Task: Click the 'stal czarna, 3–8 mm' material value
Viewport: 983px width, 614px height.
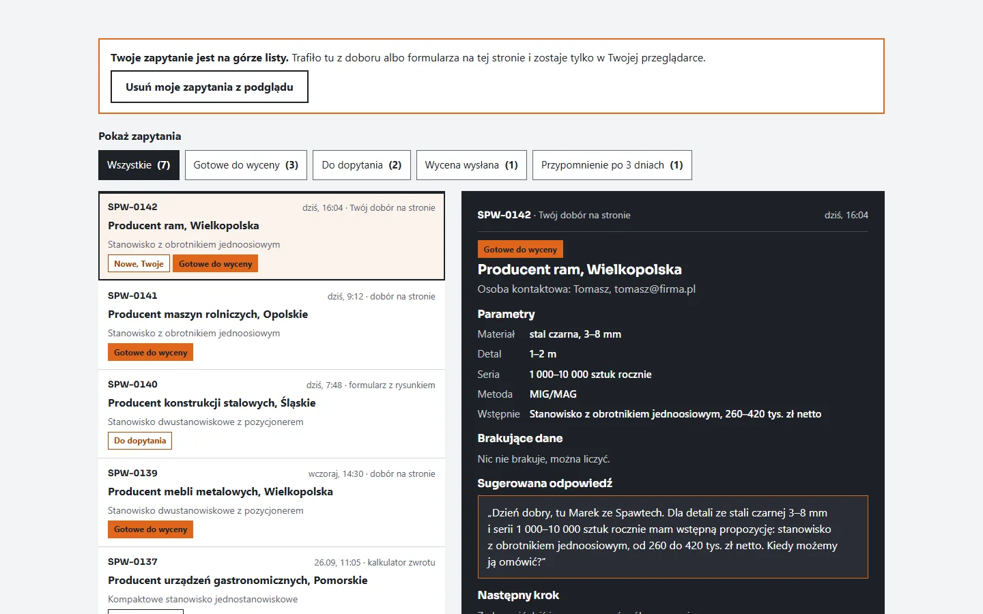Action: click(575, 334)
